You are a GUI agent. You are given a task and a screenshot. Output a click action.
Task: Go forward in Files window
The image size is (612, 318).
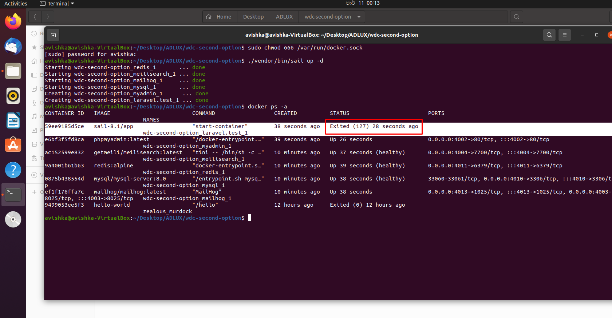pos(48,17)
